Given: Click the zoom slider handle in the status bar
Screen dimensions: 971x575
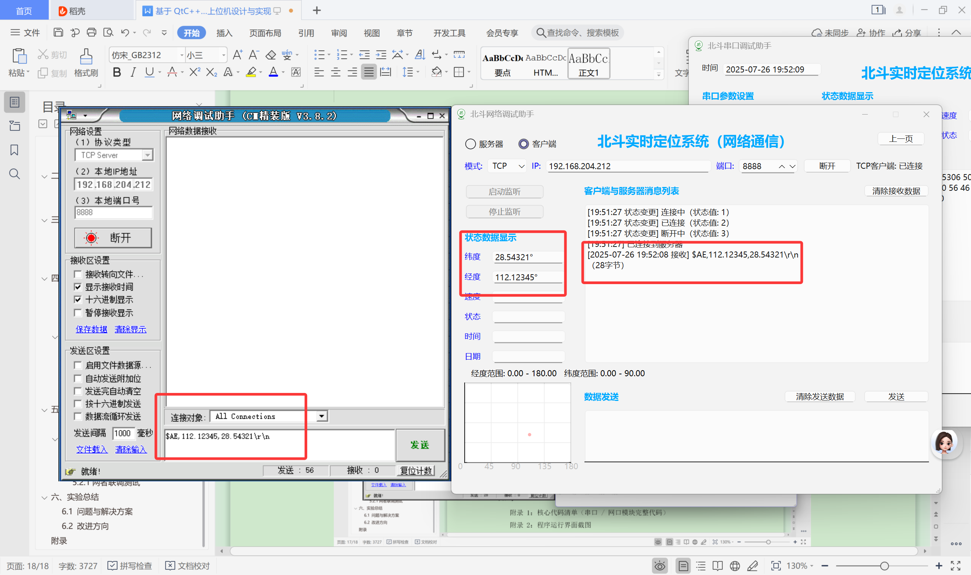Looking at the screenshot, I should pyautogui.click(x=884, y=566).
